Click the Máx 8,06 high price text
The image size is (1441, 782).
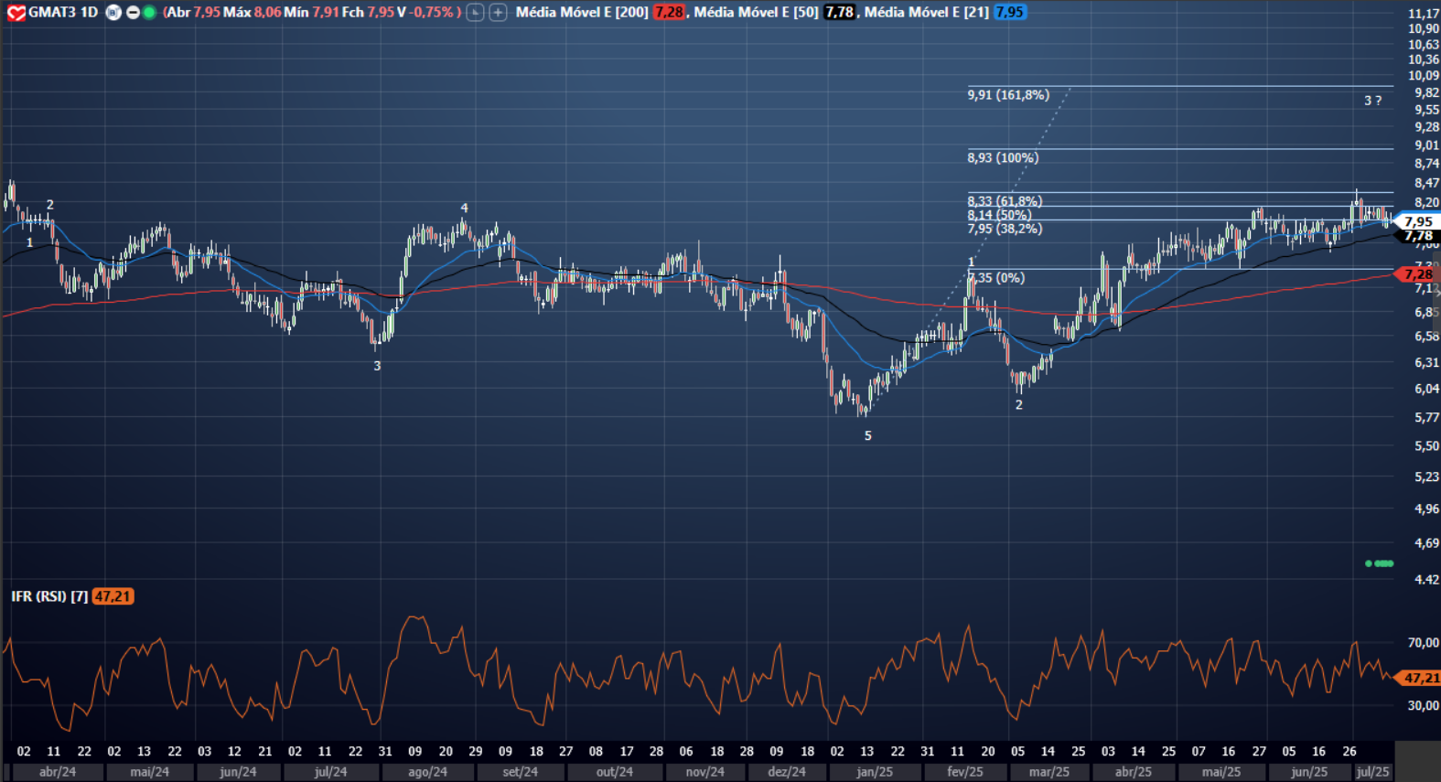253,13
